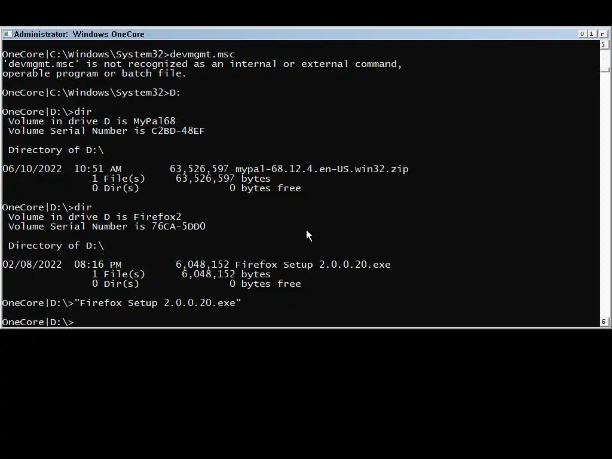Click the quoted "Firefox Setup 2.0.0.20.exe" command
The width and height of the screenshot is (612, 459).
[158, 303]
